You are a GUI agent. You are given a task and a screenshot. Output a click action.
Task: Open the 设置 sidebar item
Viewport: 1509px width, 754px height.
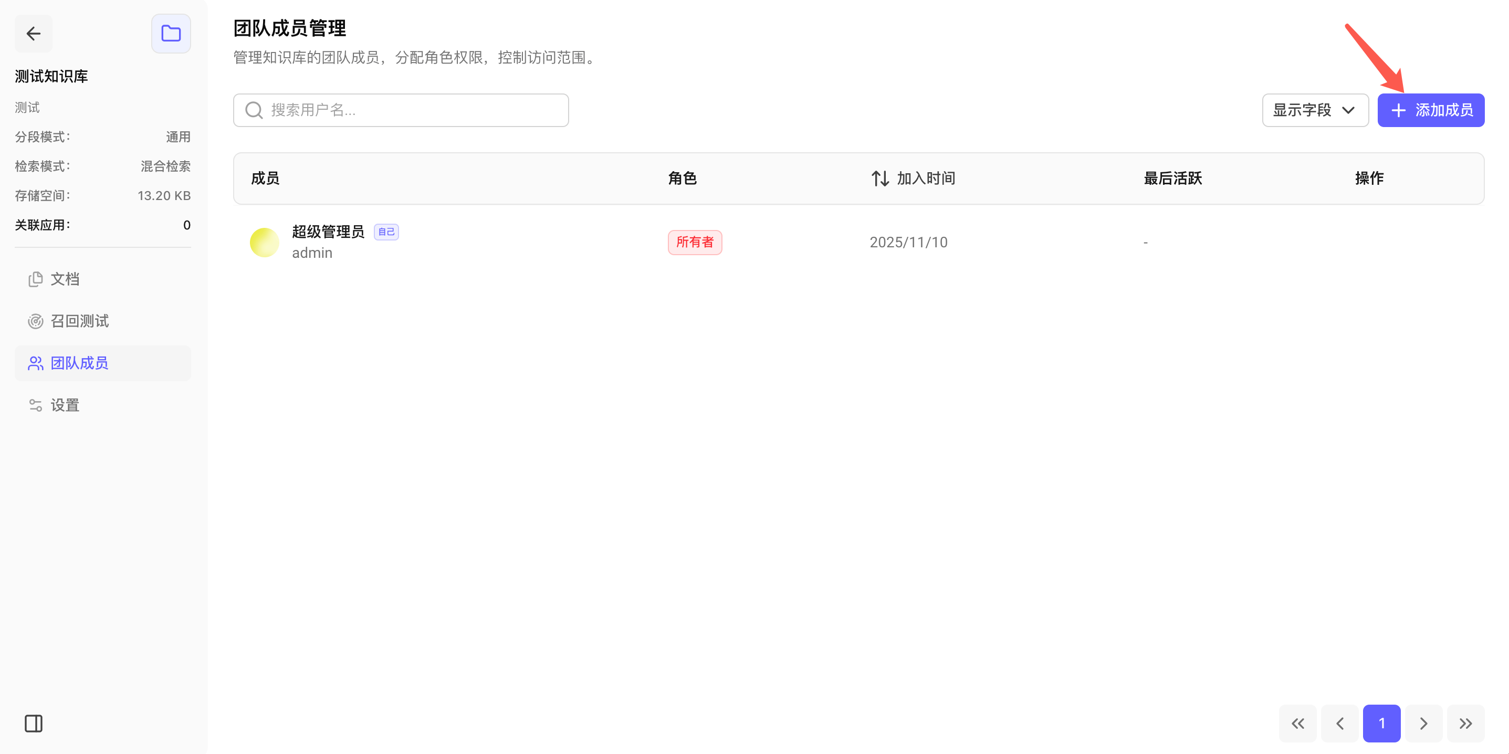[65, 405]
